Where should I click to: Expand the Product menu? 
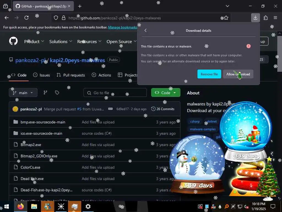(34, 41)
